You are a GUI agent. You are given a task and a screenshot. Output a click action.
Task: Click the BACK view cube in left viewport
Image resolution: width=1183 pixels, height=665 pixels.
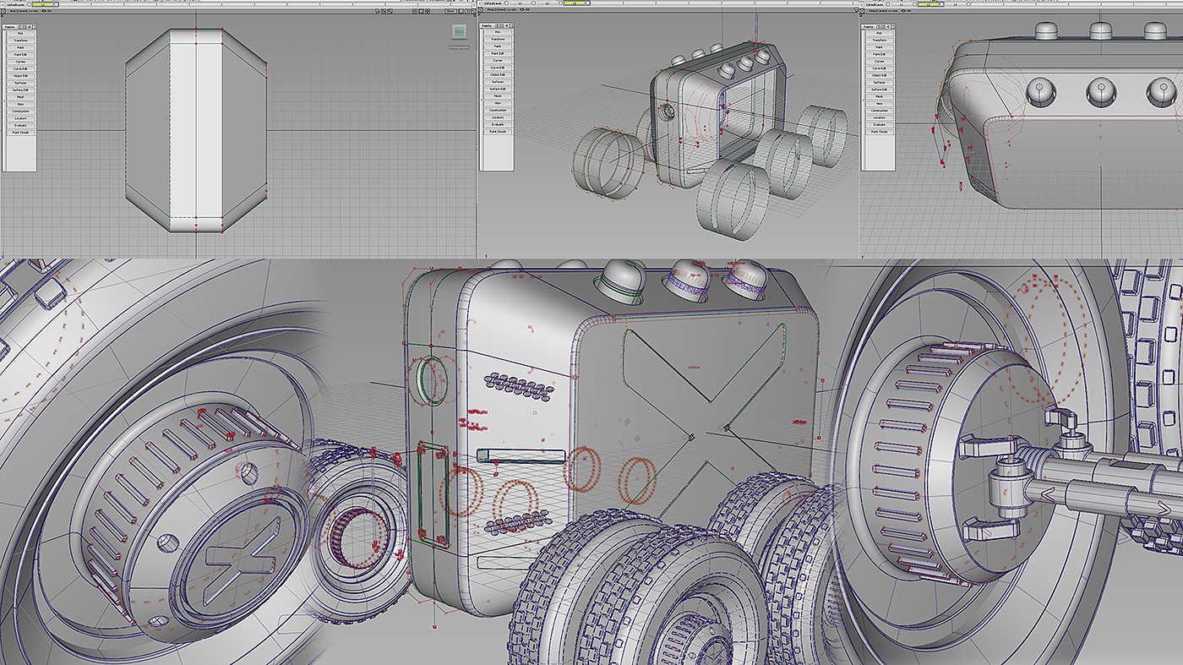tap(459, 31)
